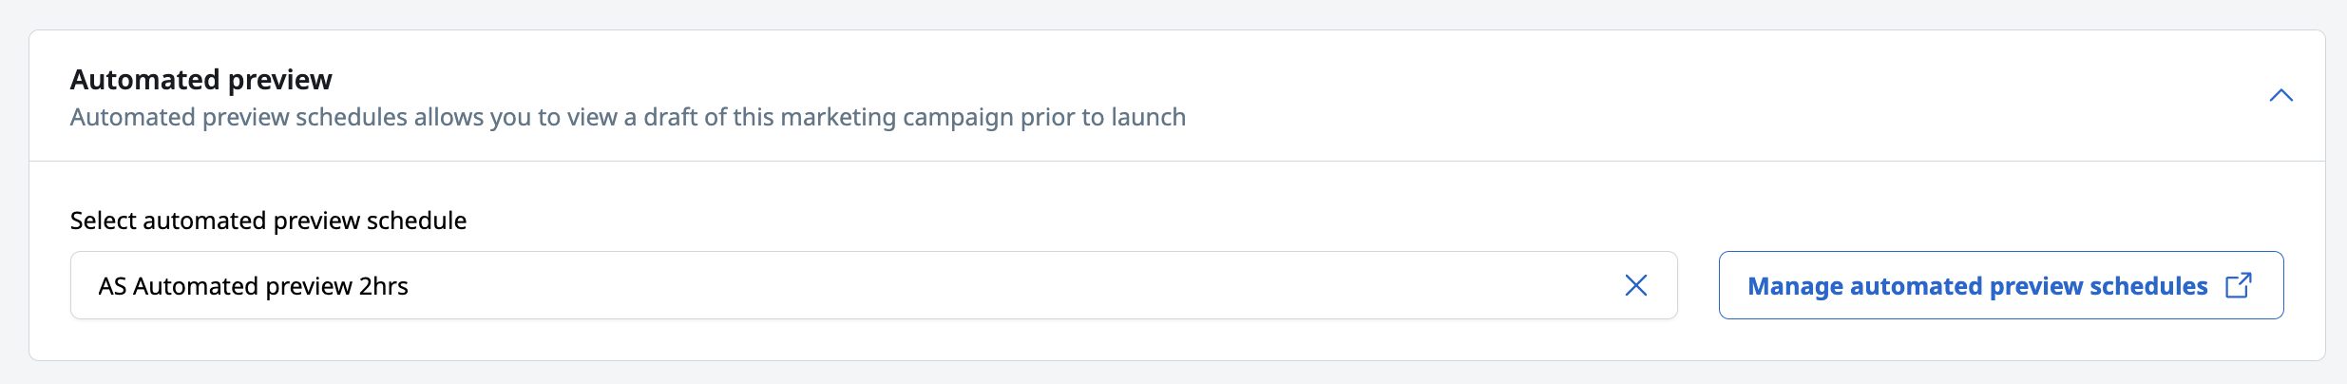The height and width of the screenshot is (384, 2347).
Task: Clear the selected preview schedule
Action: pos(1635,285)
